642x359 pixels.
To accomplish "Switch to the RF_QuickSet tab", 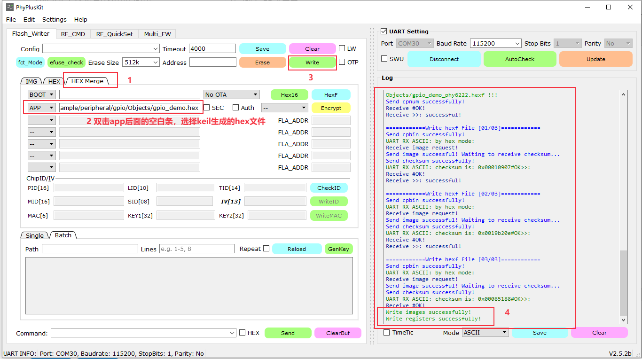I will click(x=115, y=34).
